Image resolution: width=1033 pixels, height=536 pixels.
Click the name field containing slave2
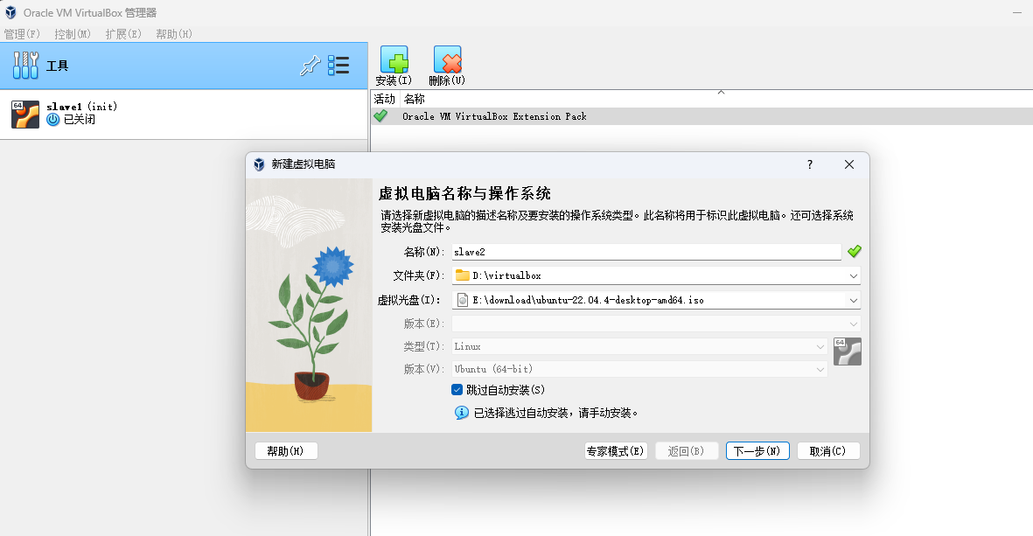[x=646, y=252]
